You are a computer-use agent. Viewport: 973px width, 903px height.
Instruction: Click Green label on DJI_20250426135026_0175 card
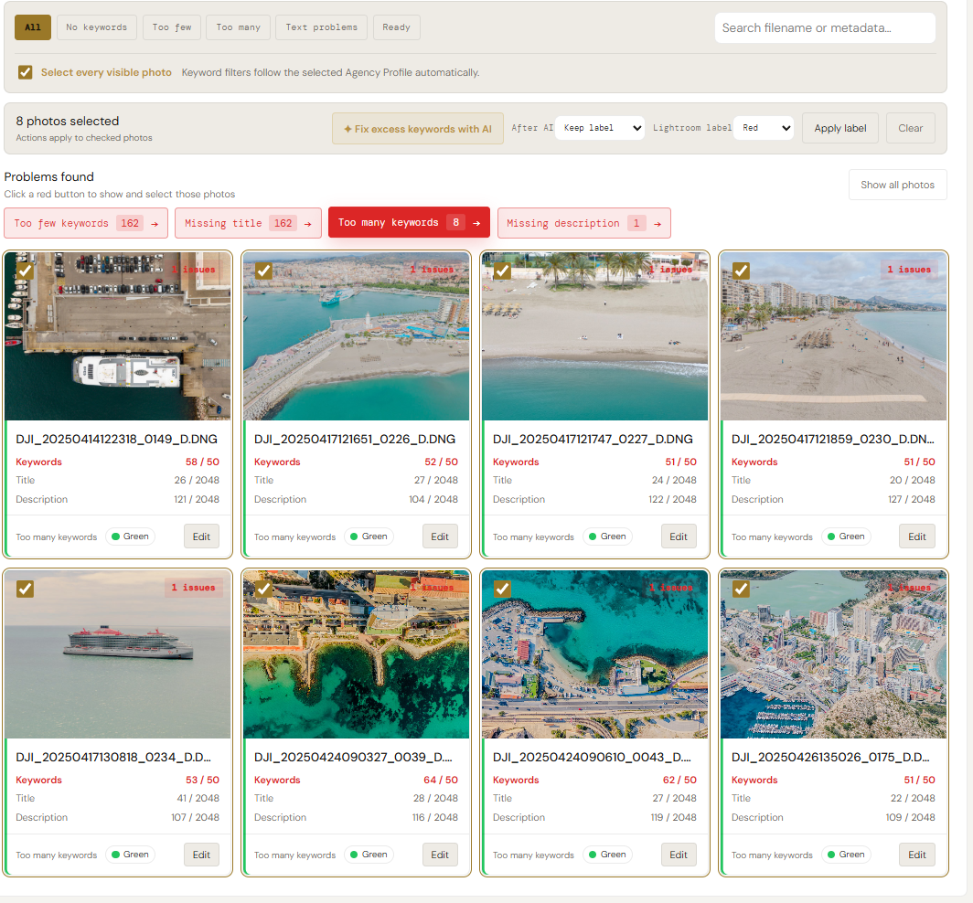[846, 855]
